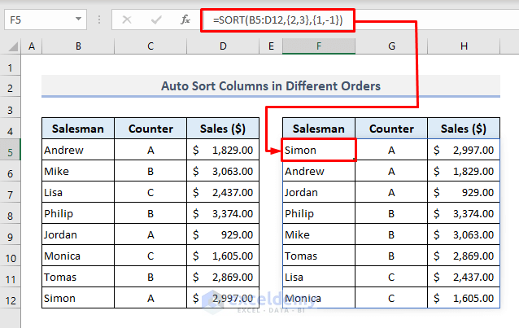Image resolution: width=519 pixels, height=328 pixels.
Task: Select row 12 header
Action: (11, 299)
